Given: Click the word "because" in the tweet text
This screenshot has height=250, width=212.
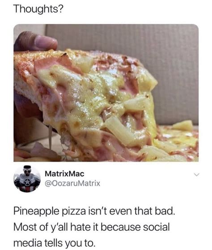Looking at the screenshot, I should pos(121,227).
